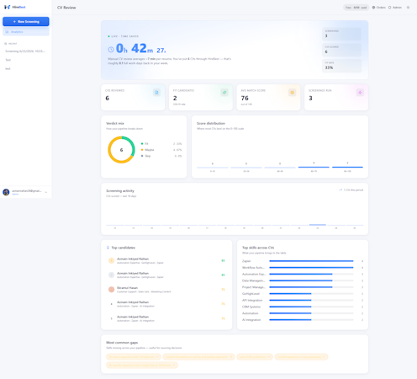Click the CVs Reviewed document icon
This screenshot has width=417, height=379.
156,93
